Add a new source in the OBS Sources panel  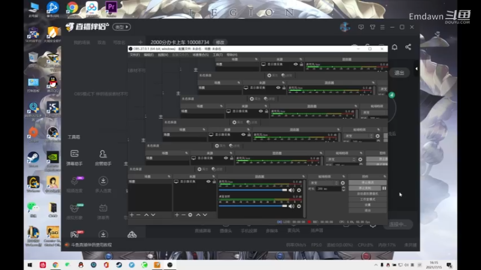click(x=177, y=215)
